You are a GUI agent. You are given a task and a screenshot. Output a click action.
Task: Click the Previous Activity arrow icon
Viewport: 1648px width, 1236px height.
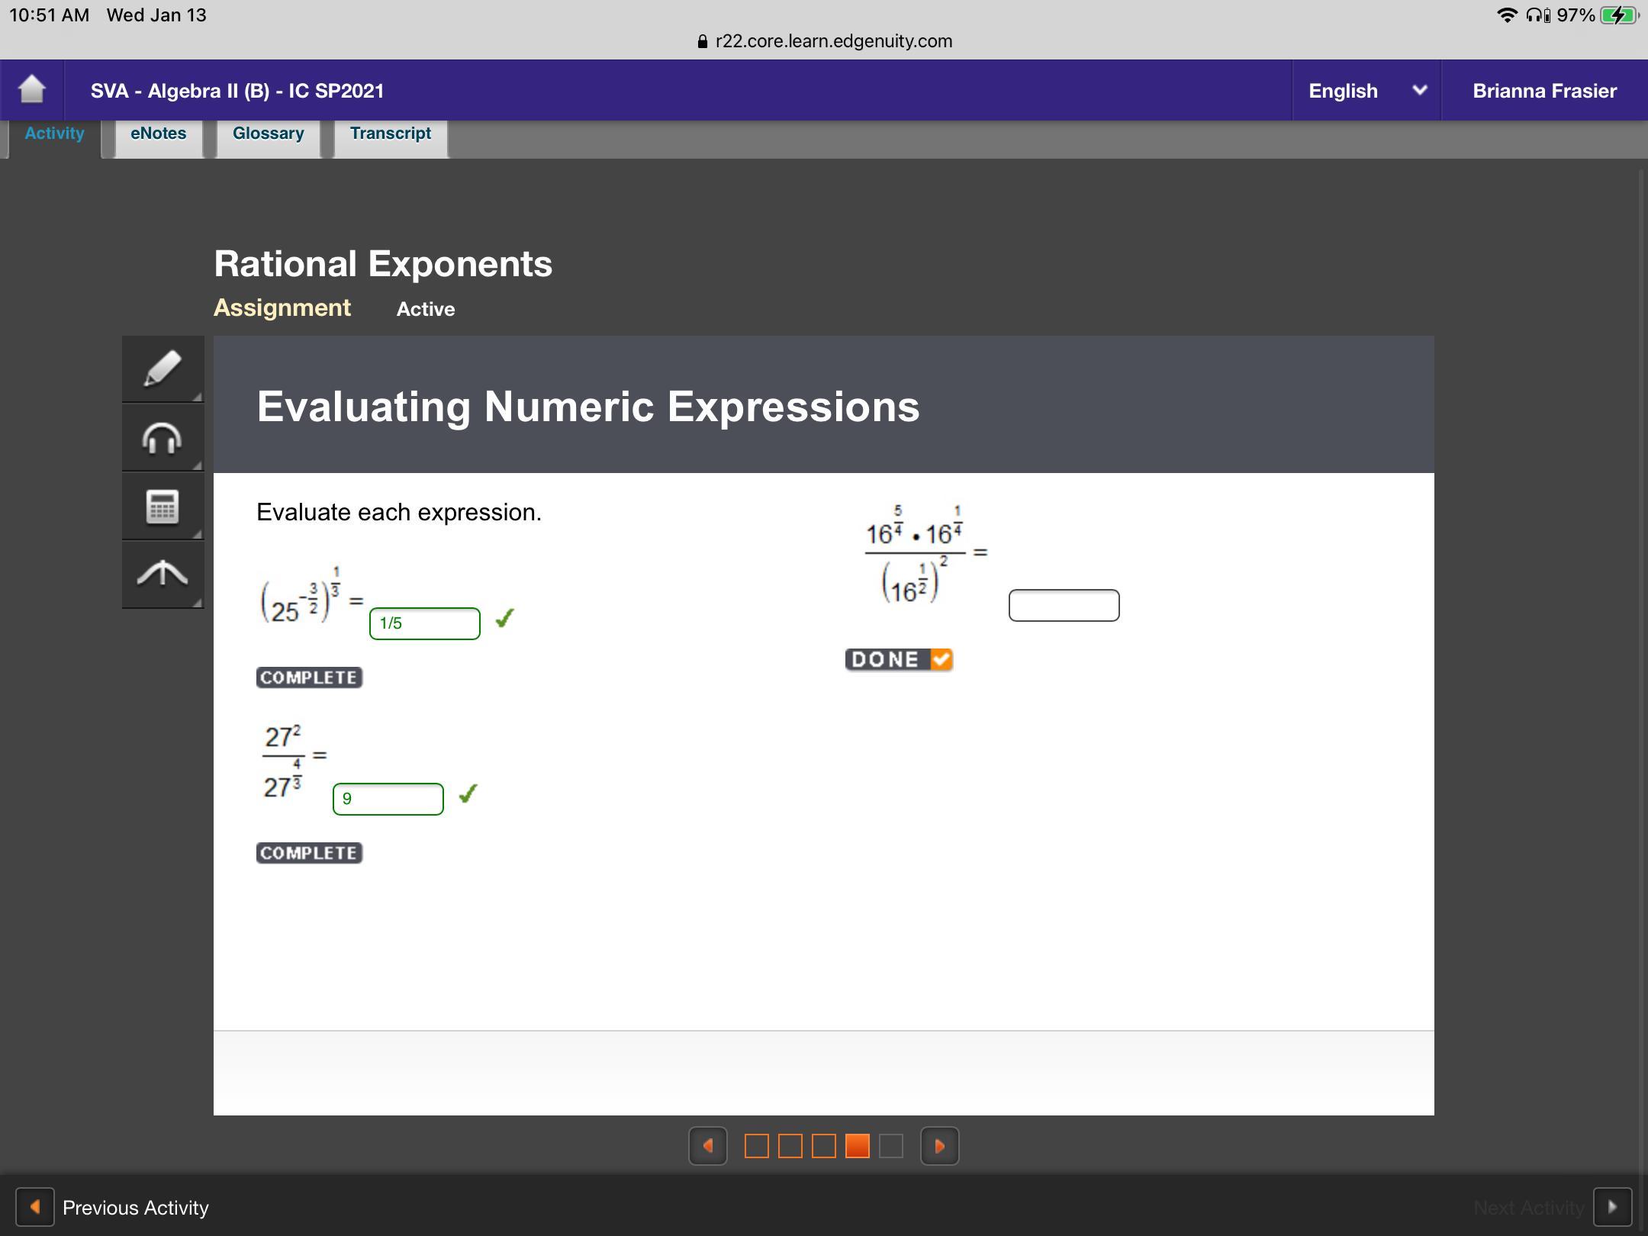(x=35, y=1207)
